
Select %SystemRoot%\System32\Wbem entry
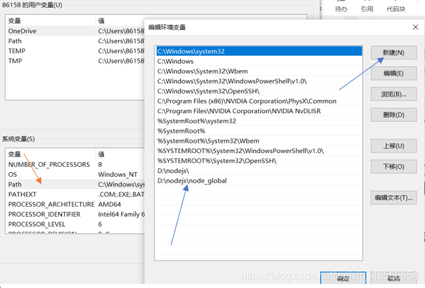pos(259,141)
